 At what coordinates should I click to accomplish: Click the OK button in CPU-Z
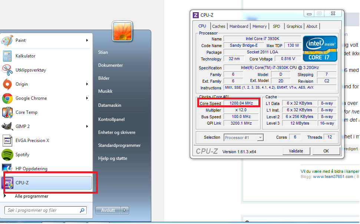326,151
